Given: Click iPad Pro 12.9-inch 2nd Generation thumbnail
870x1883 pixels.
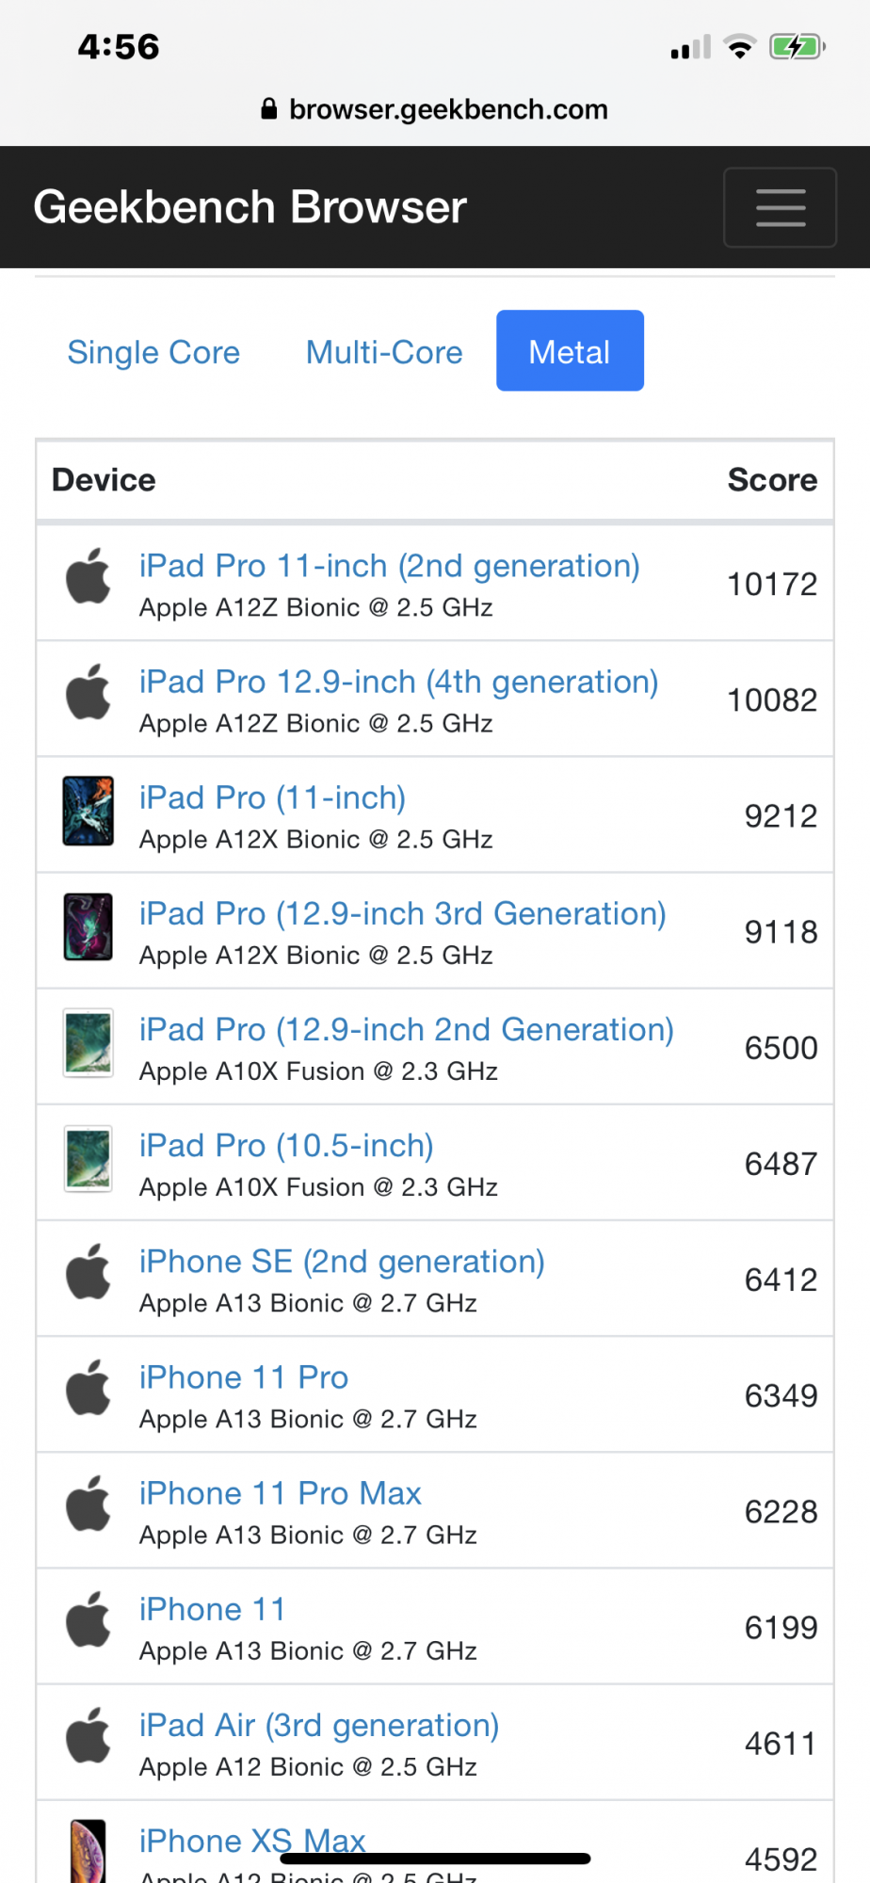Looking at the screenshot, I should (x=89, y=1042).
